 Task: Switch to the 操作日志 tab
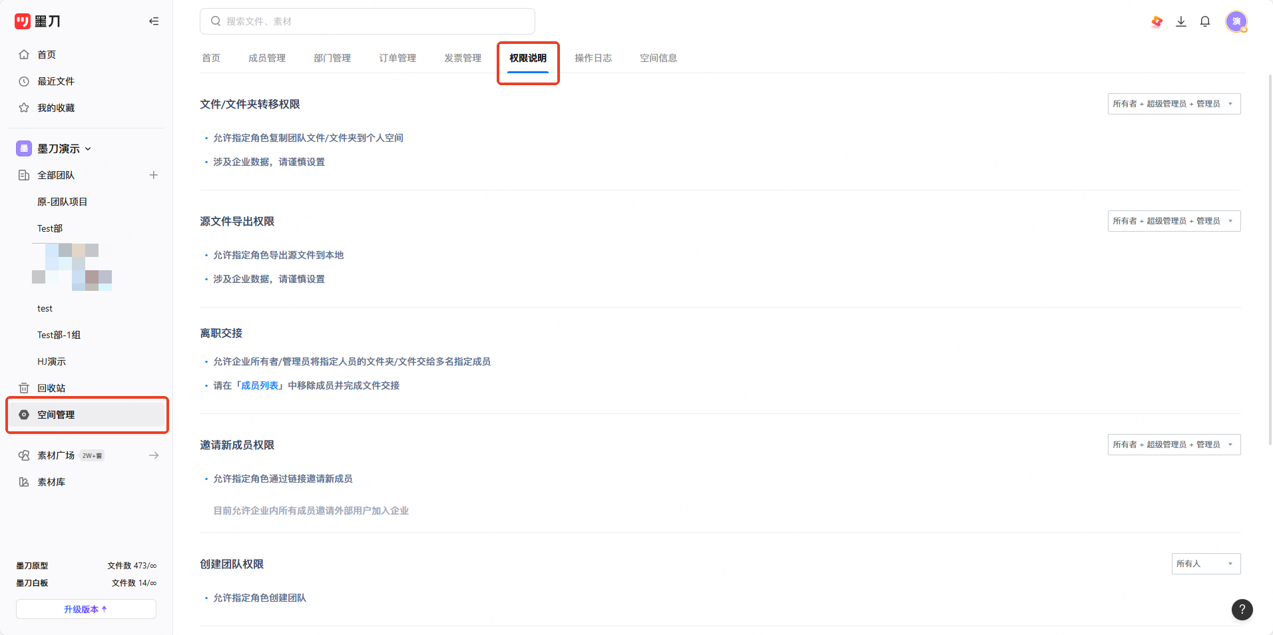tap(593, 58)
